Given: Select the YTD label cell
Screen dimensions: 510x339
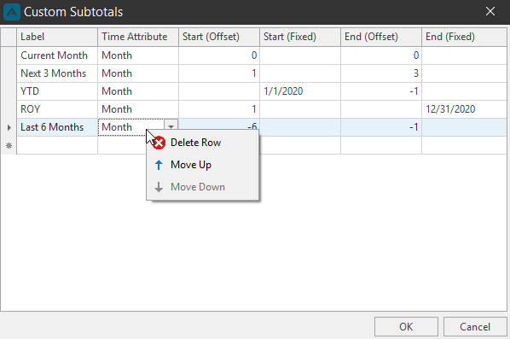Looking at the screenshot, I should click(x=57, y=91).
